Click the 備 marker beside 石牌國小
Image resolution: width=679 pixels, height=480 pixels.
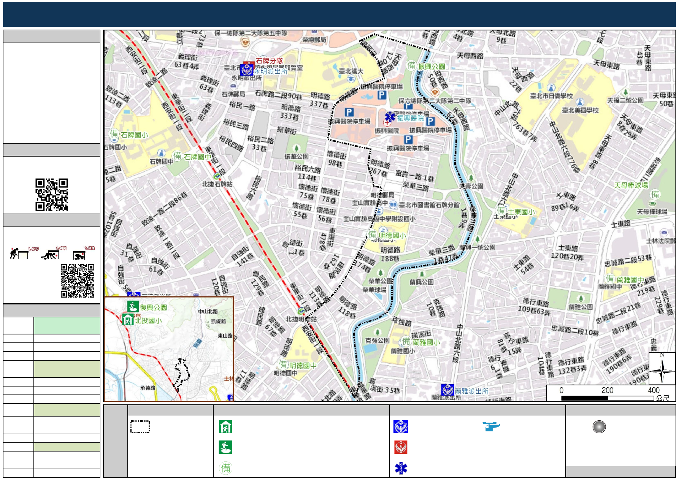114,133
